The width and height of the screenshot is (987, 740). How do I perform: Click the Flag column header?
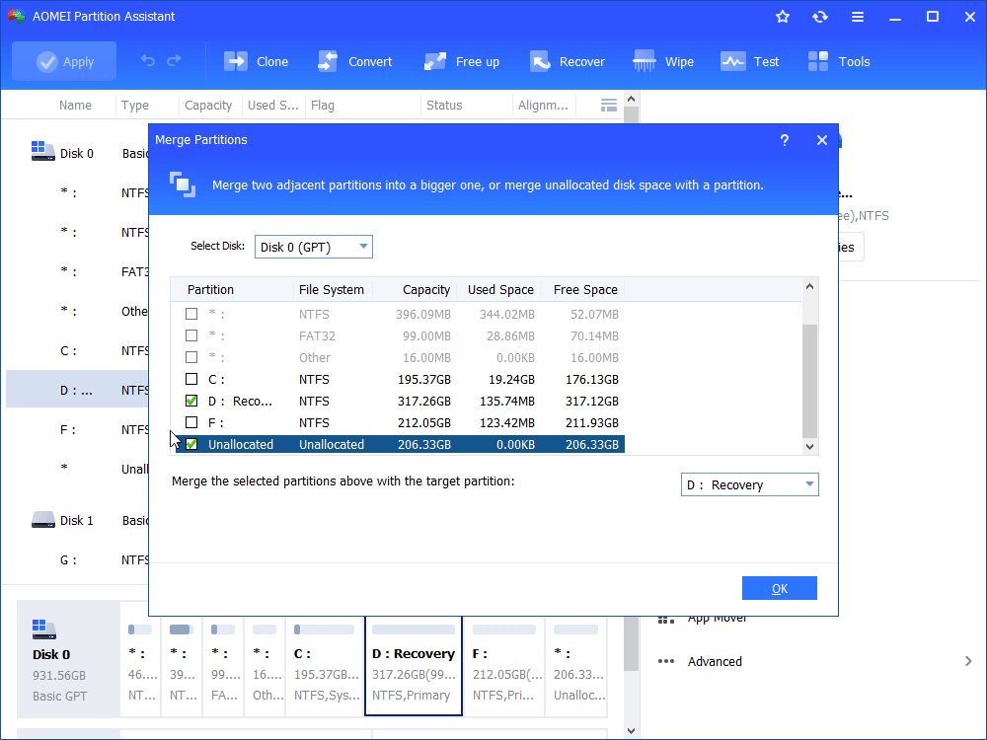(323, 106)
